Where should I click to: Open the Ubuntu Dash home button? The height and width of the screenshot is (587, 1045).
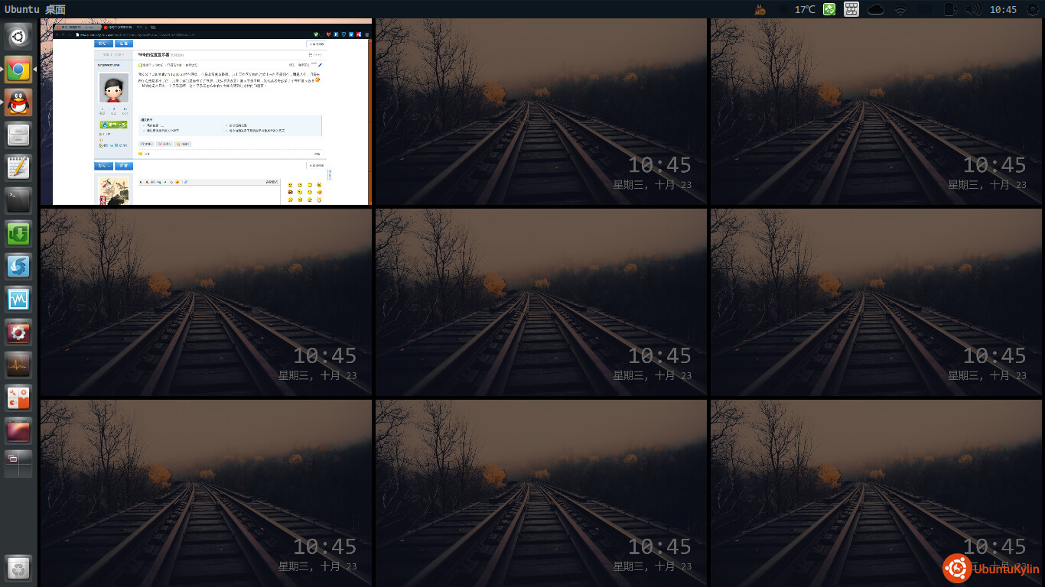(x=18, y=36)
